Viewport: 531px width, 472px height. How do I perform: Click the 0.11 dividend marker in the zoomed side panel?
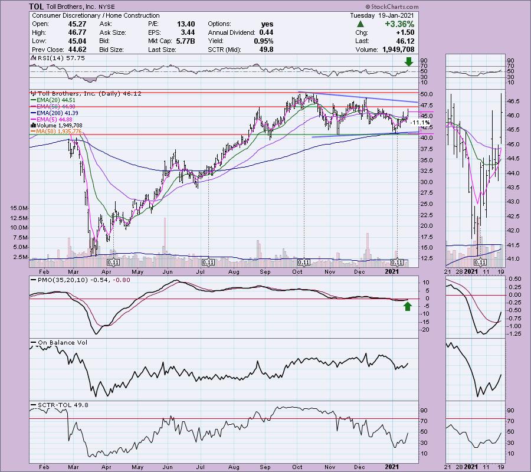coord(480,263)
